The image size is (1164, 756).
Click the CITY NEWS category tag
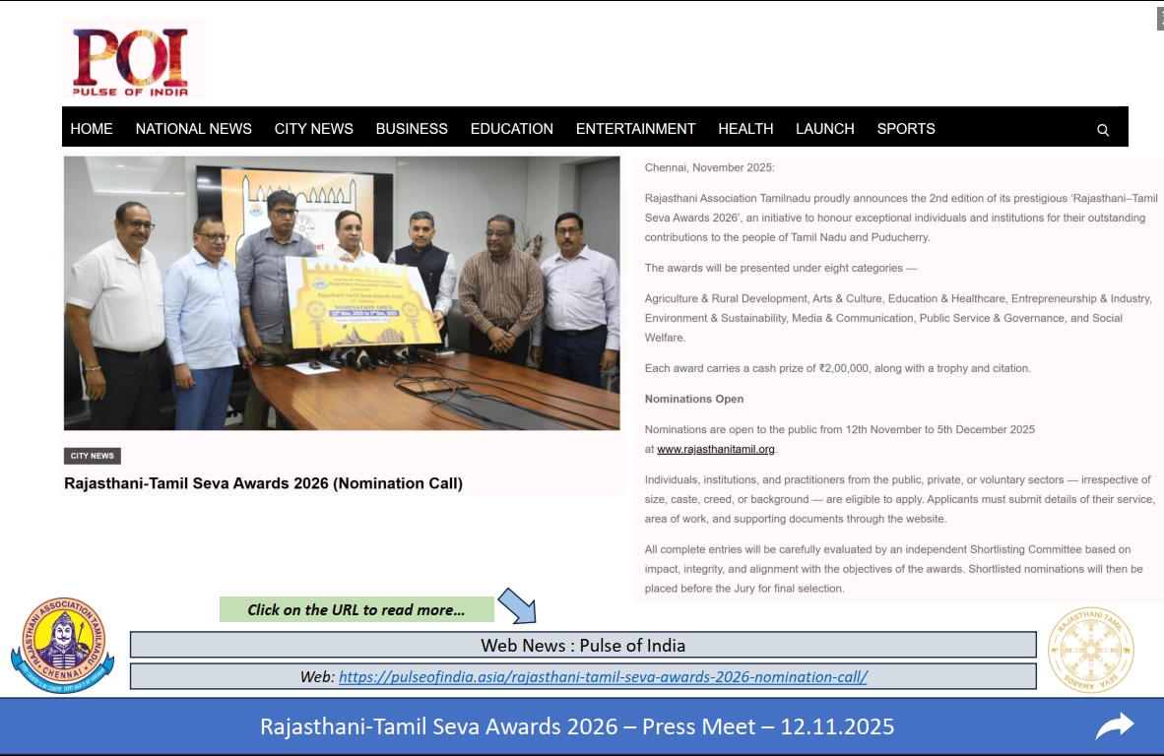coord(93,456)
